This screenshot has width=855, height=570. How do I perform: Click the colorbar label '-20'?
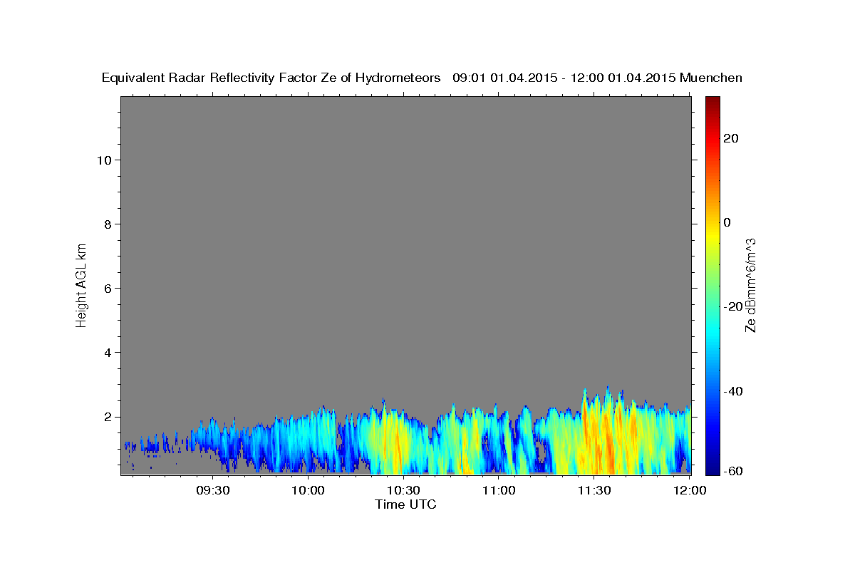pos(733,306)
